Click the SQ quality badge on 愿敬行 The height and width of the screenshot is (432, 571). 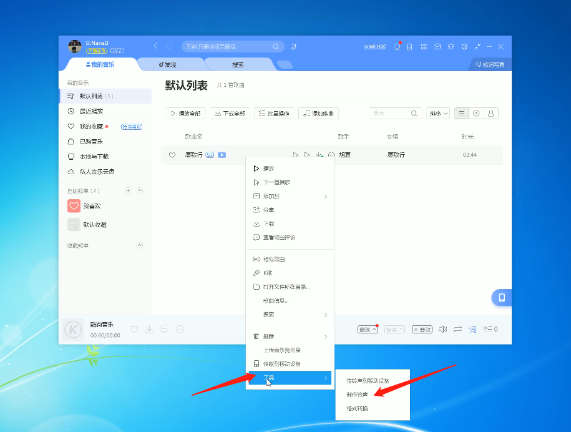tap(210, 155)
